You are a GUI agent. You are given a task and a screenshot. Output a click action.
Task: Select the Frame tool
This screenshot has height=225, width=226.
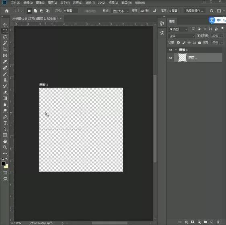click(5, 55)
